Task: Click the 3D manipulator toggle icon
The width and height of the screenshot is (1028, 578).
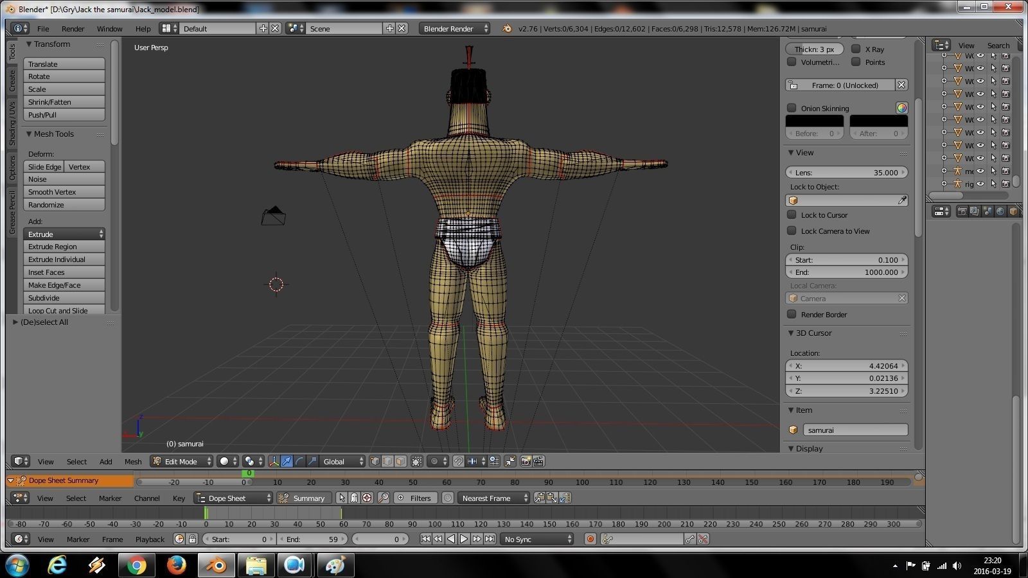Action: point(274,461)
